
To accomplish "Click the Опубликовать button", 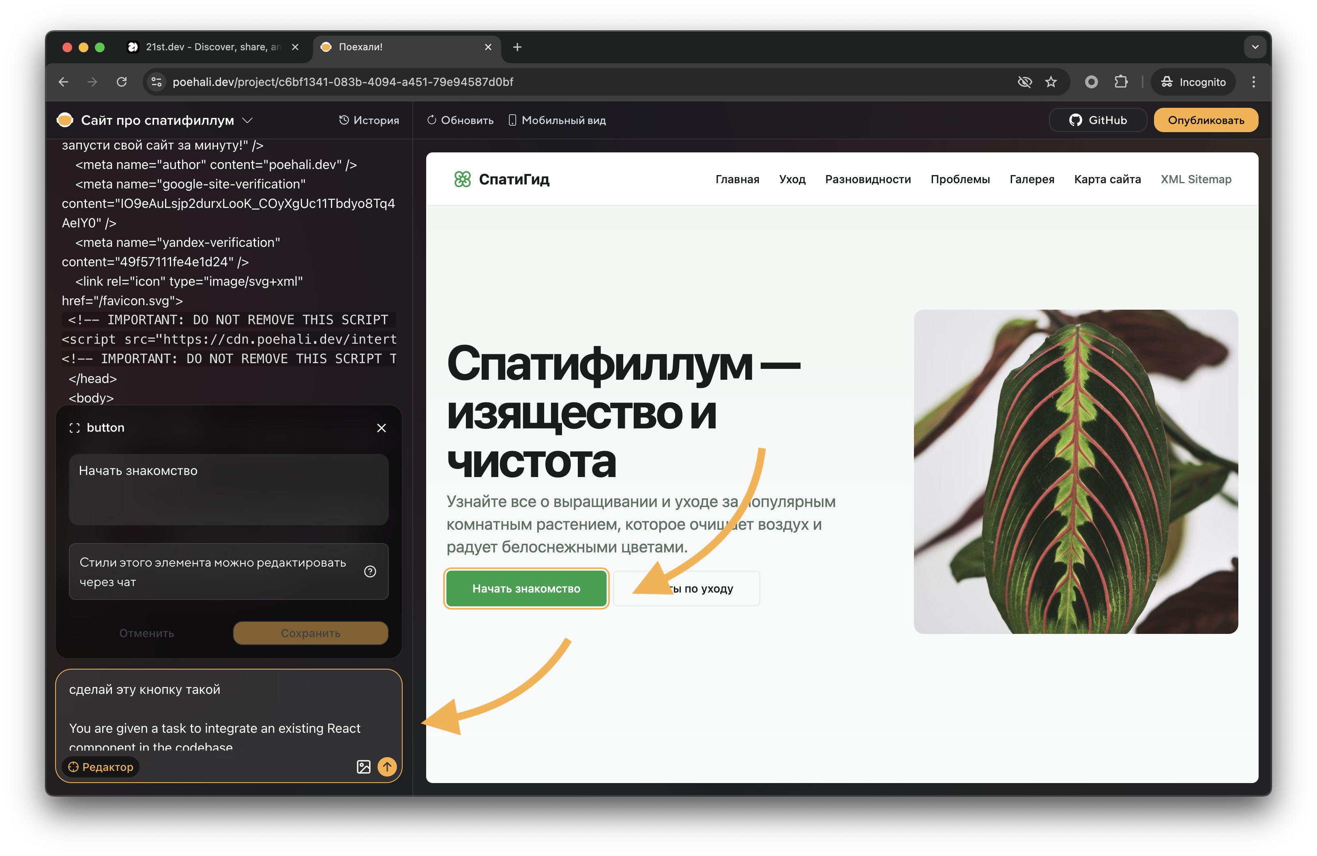I will point(1206,120).
